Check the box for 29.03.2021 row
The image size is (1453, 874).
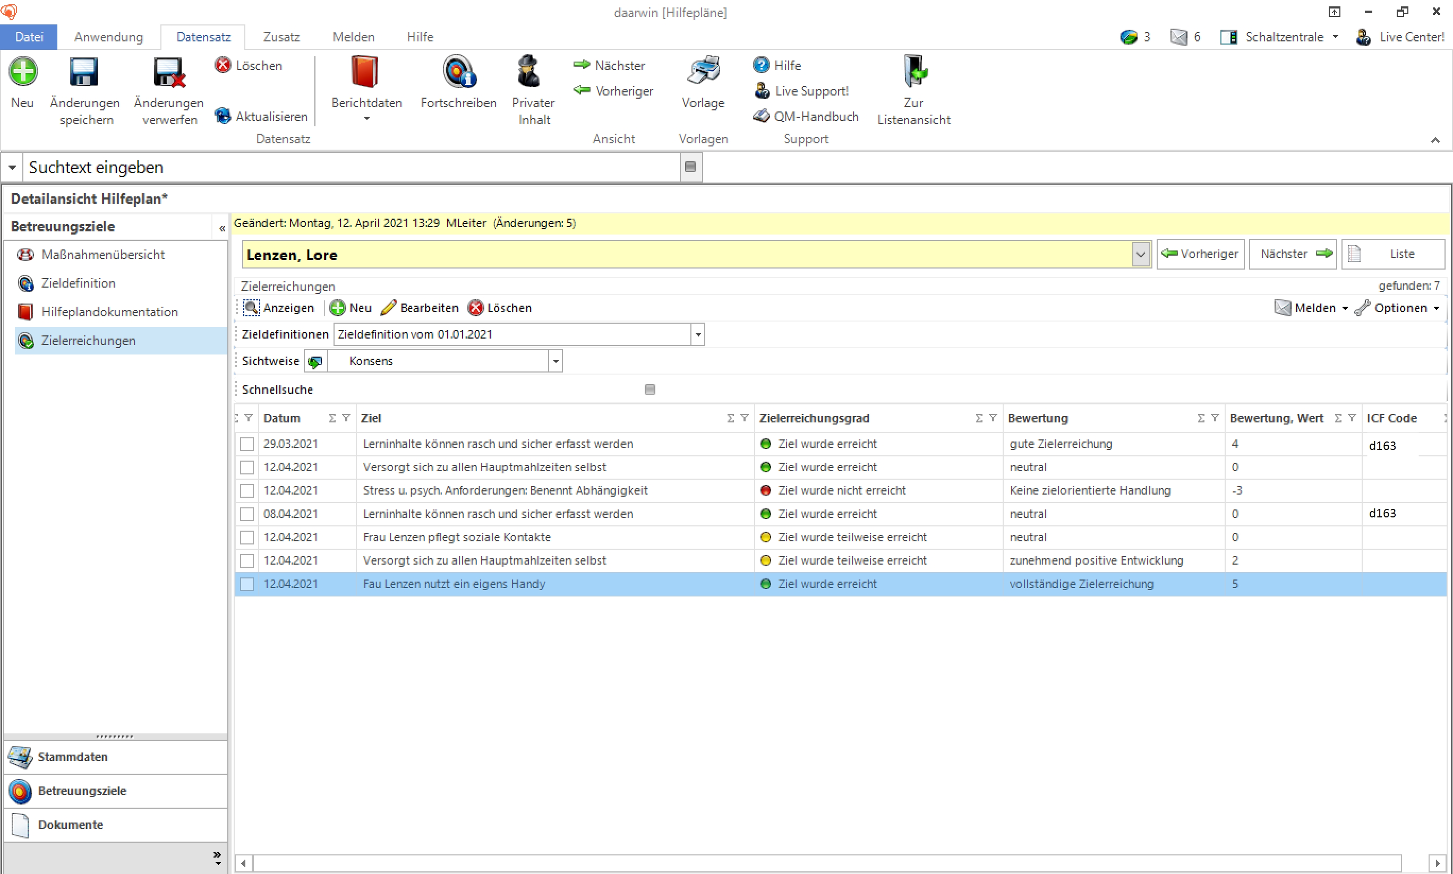(247, 444)
